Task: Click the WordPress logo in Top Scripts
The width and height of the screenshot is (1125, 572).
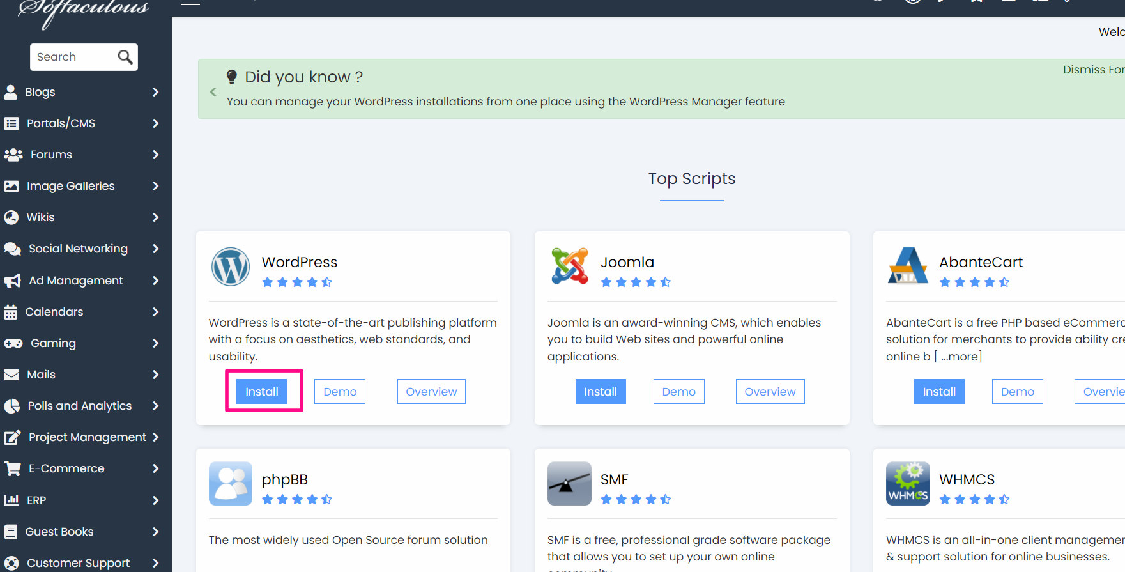Action: coord(231,267)
